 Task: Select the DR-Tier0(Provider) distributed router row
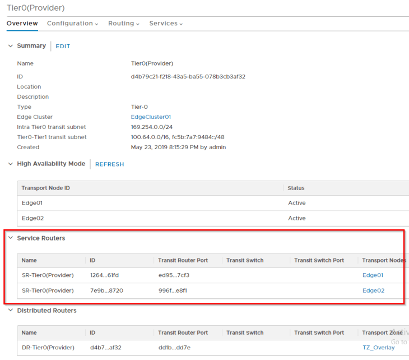[x=48, y=348]
